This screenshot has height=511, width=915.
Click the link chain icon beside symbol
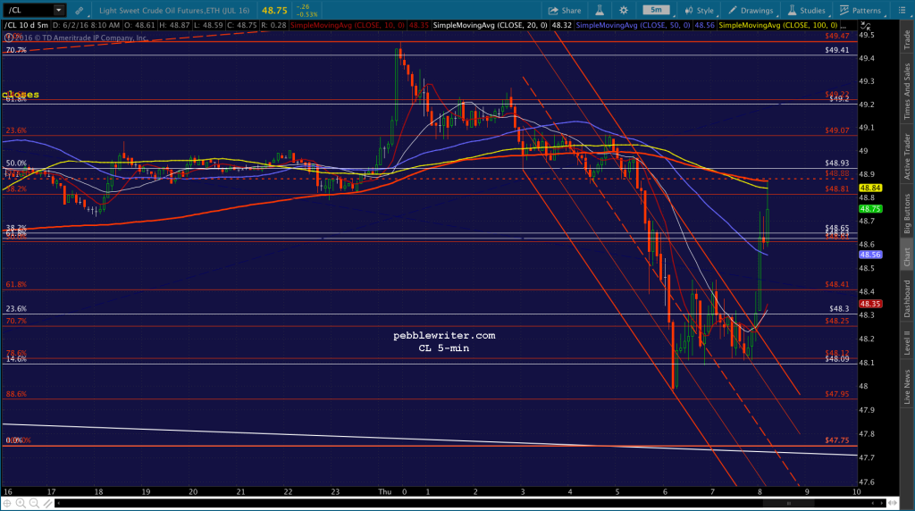[x=79, y=11]
